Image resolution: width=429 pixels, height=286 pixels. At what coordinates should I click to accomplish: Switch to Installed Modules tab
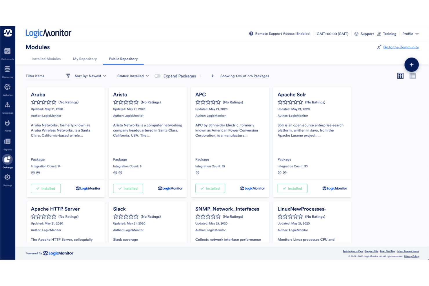click(x=46, y=59)
